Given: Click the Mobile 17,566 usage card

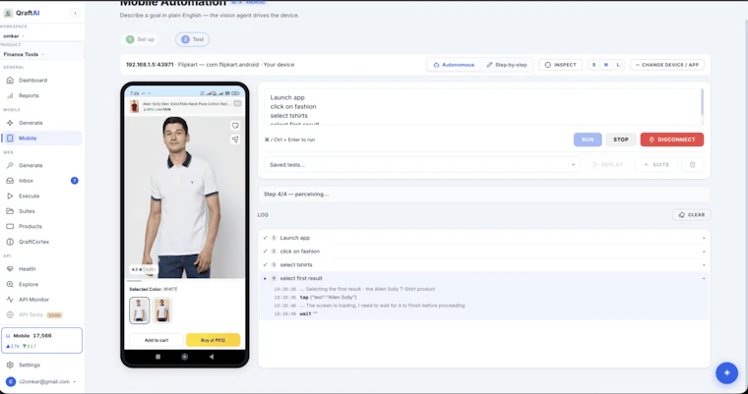Looking at the screenshot, I should pyautogui.click(x=42, y=341).
